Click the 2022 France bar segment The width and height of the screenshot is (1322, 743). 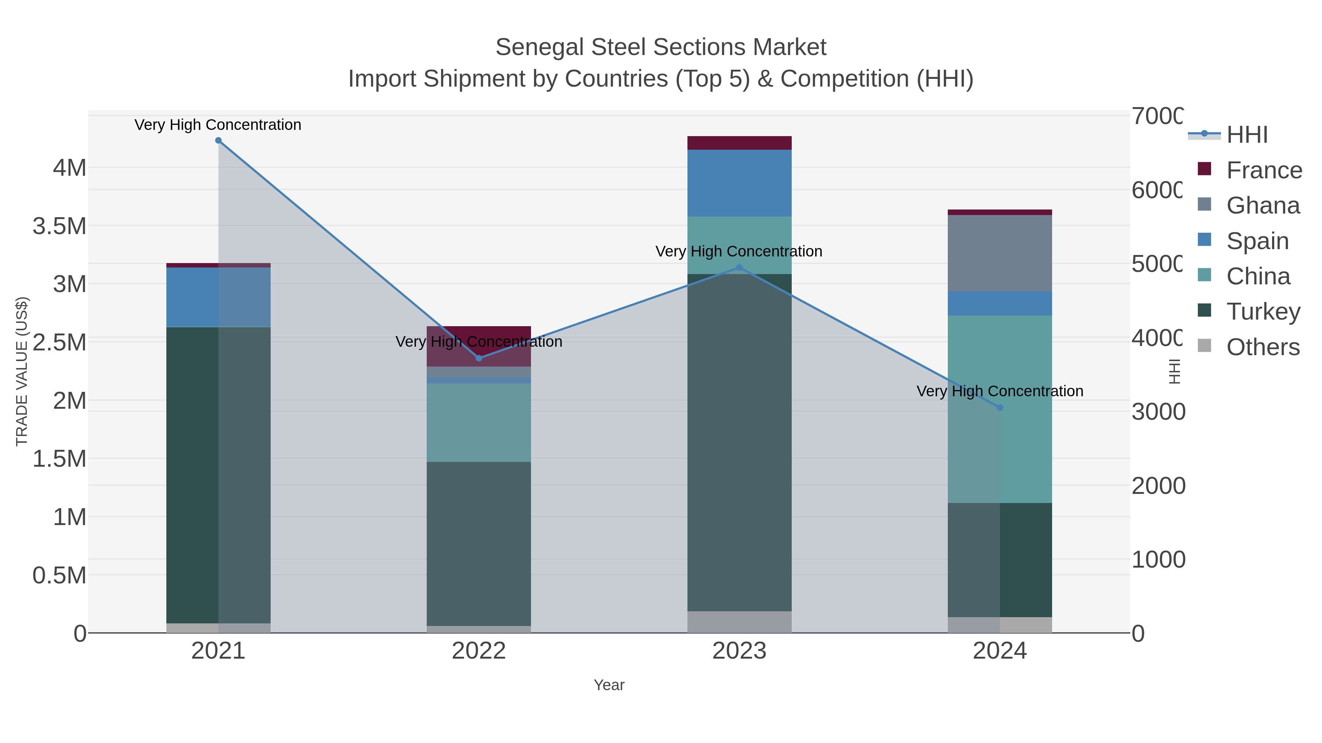(479, 346)
